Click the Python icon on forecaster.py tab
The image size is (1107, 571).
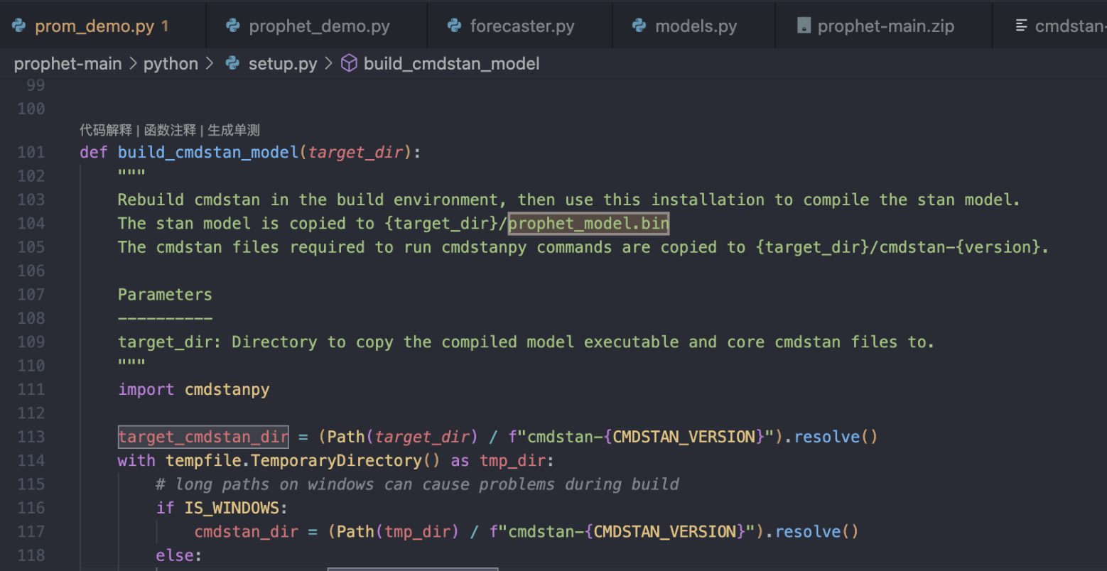(x=454, y=26)
